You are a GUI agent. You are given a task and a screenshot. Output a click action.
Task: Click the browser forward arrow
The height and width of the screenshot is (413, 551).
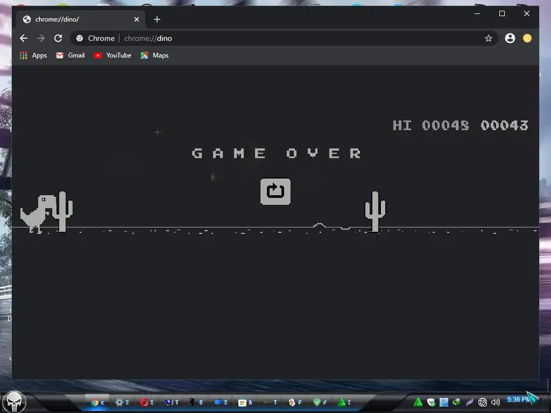[x=41, y=38]
